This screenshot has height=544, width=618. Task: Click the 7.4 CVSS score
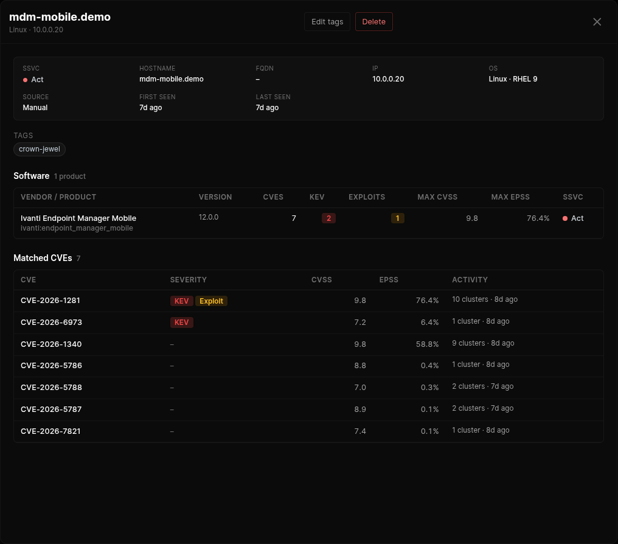click(x=360, y=431)
